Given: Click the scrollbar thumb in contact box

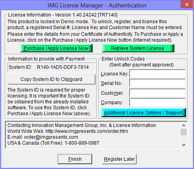Looking at the screenshot, I should pyautogui.click(x=183, y=132).
